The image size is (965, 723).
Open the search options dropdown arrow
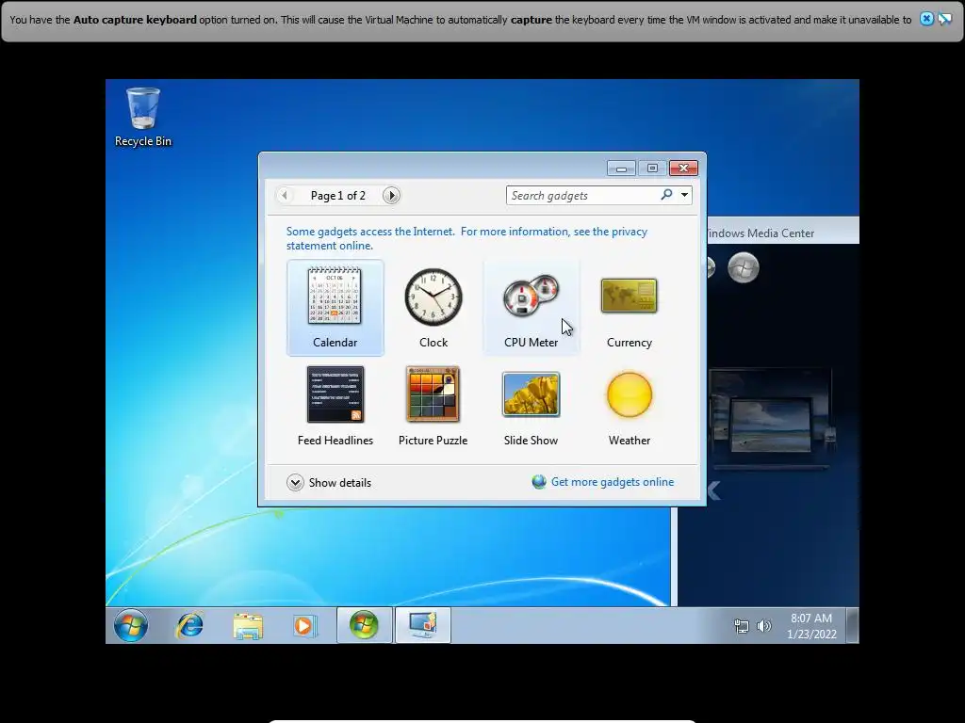point(684,195)
